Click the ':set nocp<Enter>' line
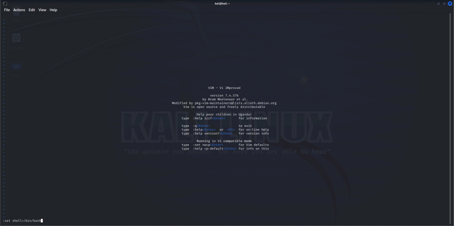The image size is (454, 226). (x=225, y=145)
